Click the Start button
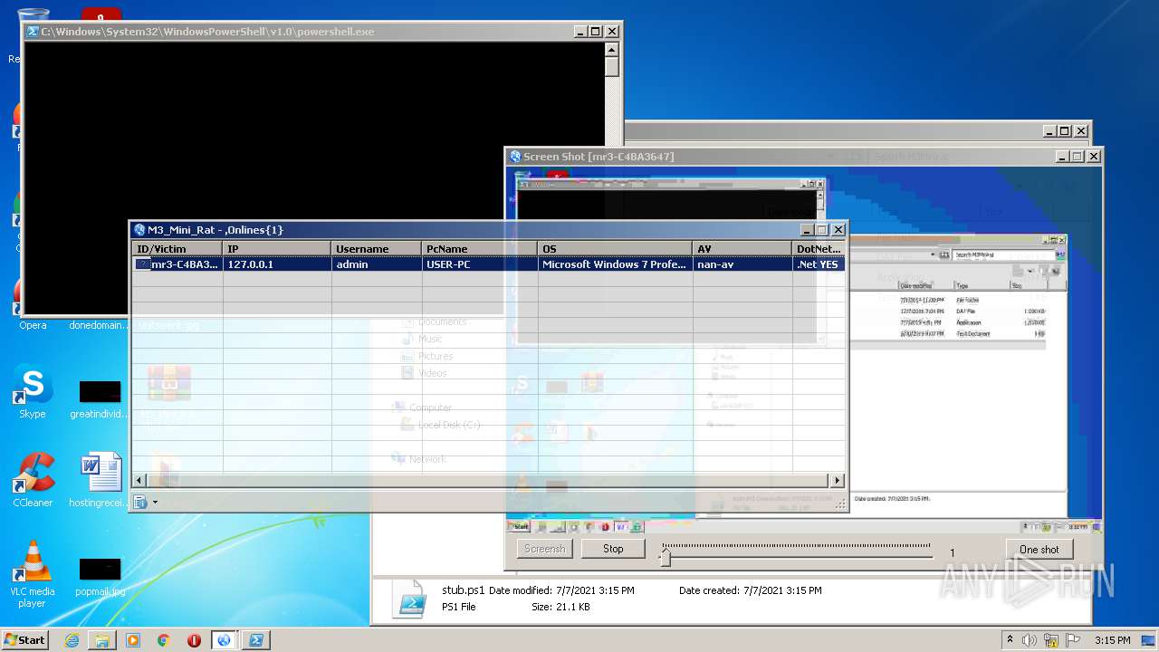This screenshot has width=1159, height=652. tap(25, 640)
